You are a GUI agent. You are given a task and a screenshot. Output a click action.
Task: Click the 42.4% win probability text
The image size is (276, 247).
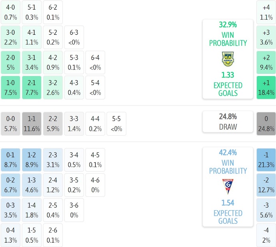pos(228,152)
